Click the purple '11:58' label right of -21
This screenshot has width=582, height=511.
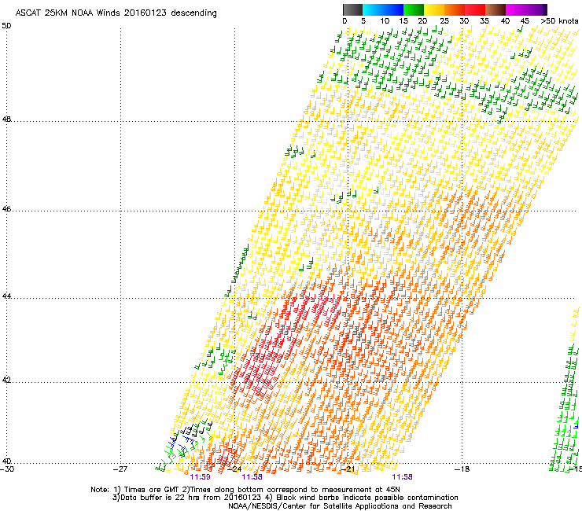click(x=403, y=477)
